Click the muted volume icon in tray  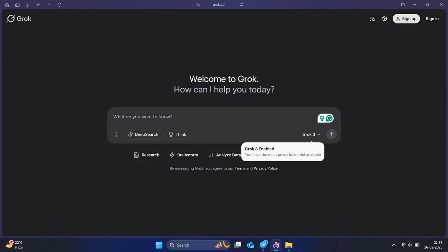pyautogui.click(x=410, y=245)
